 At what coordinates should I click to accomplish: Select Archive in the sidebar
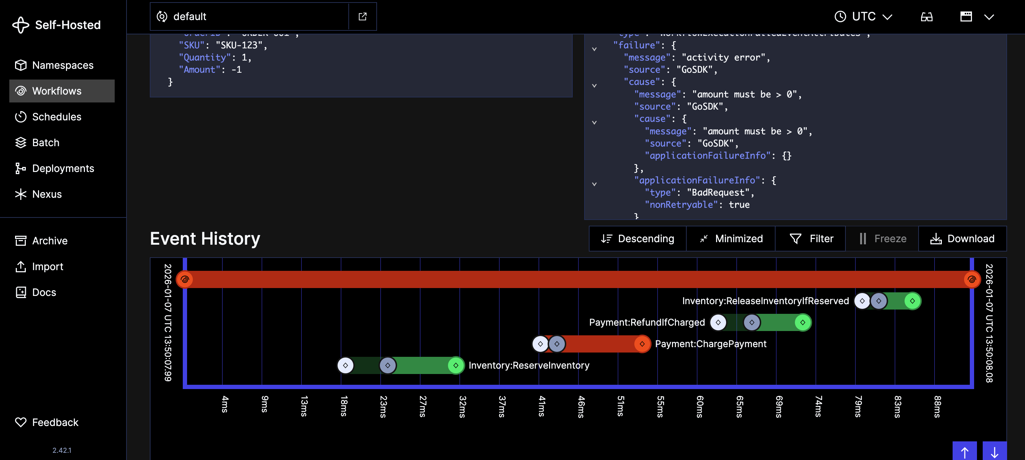(x=49, y=240)
